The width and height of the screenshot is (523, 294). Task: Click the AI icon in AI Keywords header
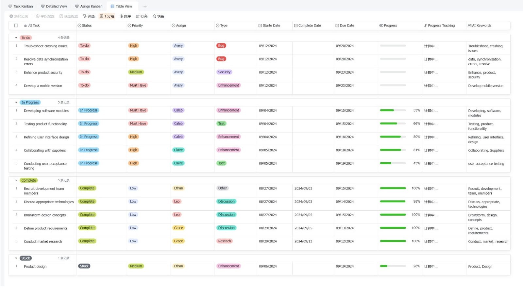tap(470, 25)
